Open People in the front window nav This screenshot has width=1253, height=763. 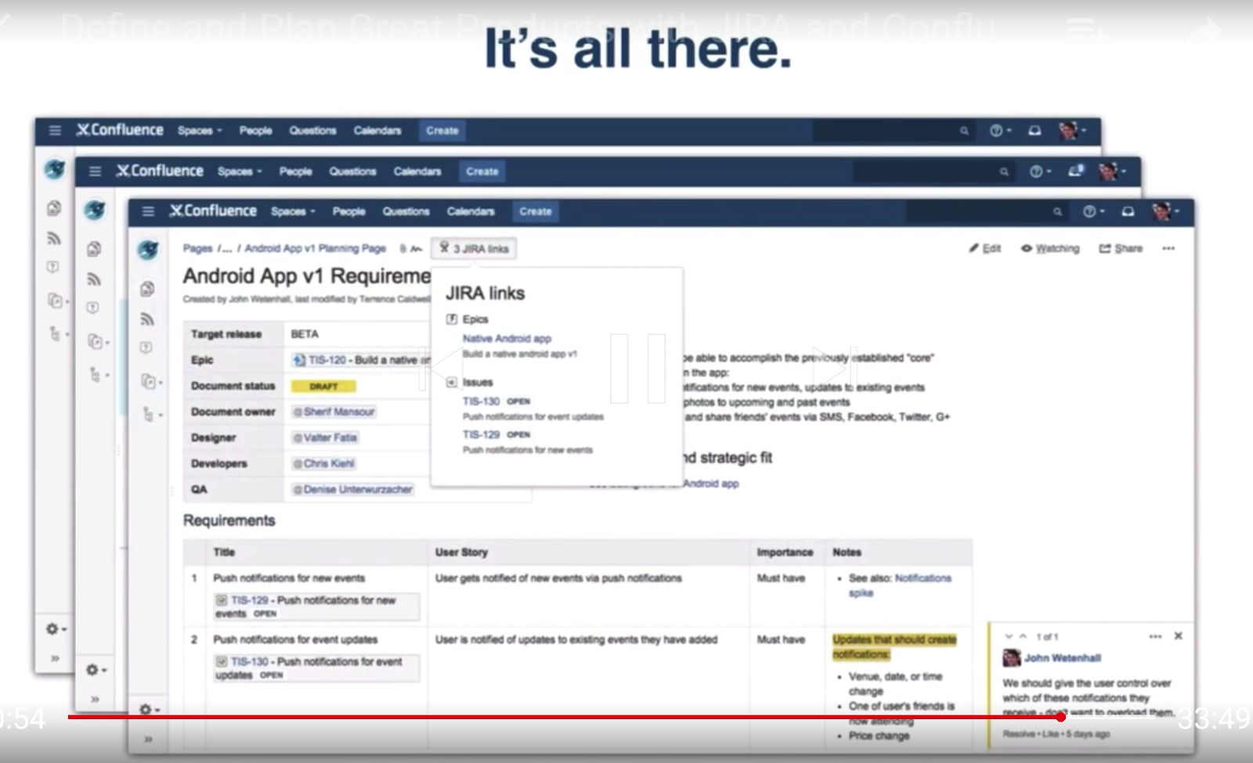tap(348, 211)
